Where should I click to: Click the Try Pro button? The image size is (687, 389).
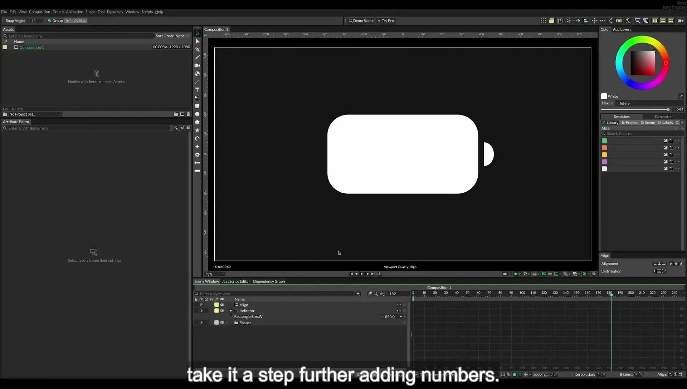point(386,21)
